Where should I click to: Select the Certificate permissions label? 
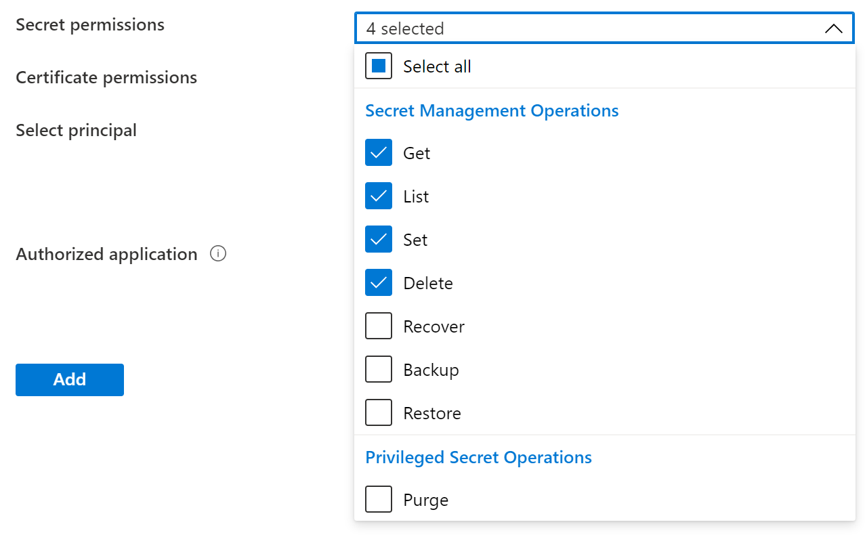(x=106, y=77)
